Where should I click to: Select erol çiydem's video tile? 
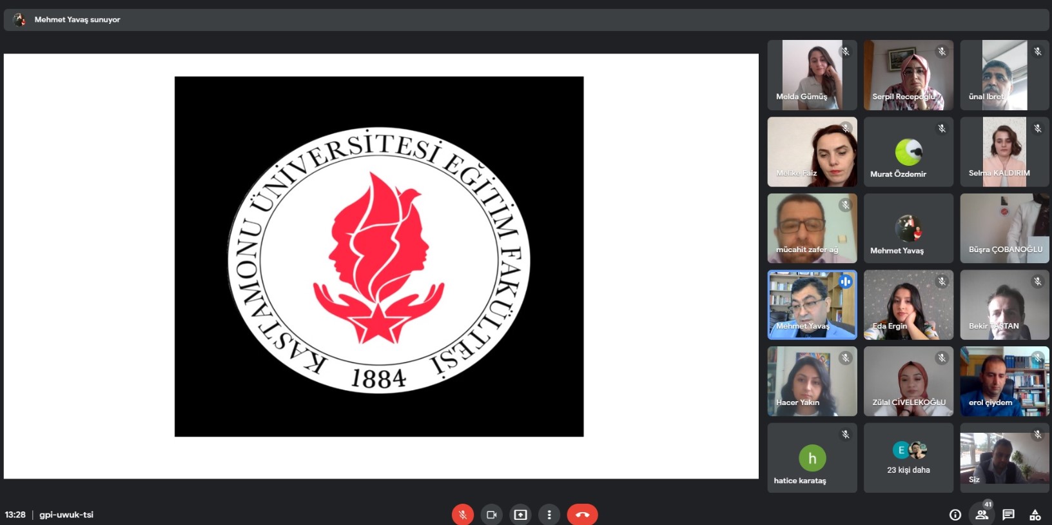pyautogui.click(x=1004, y=381)
